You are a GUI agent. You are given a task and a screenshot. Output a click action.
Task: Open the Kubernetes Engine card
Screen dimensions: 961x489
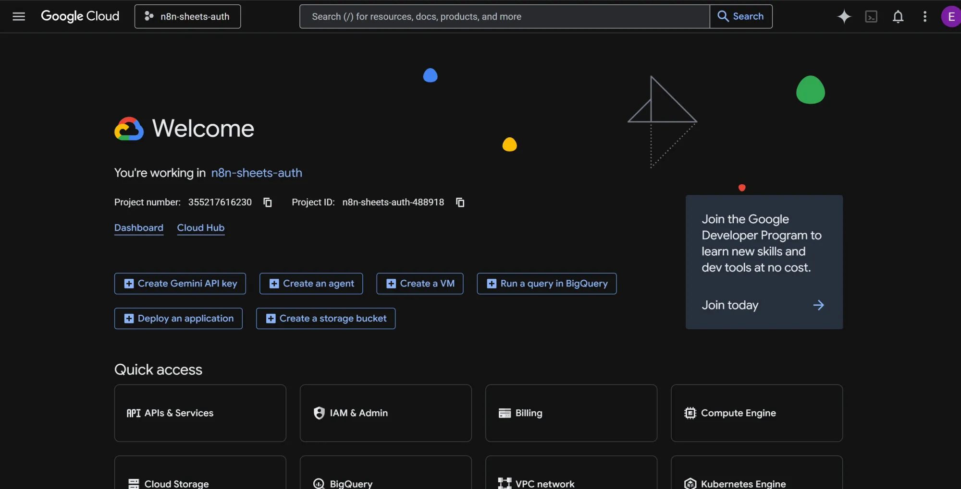click(757, 473)
